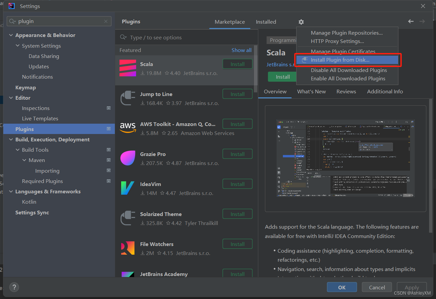
Task: Install the Scala plugin from list
Action: tap(237, 64)
